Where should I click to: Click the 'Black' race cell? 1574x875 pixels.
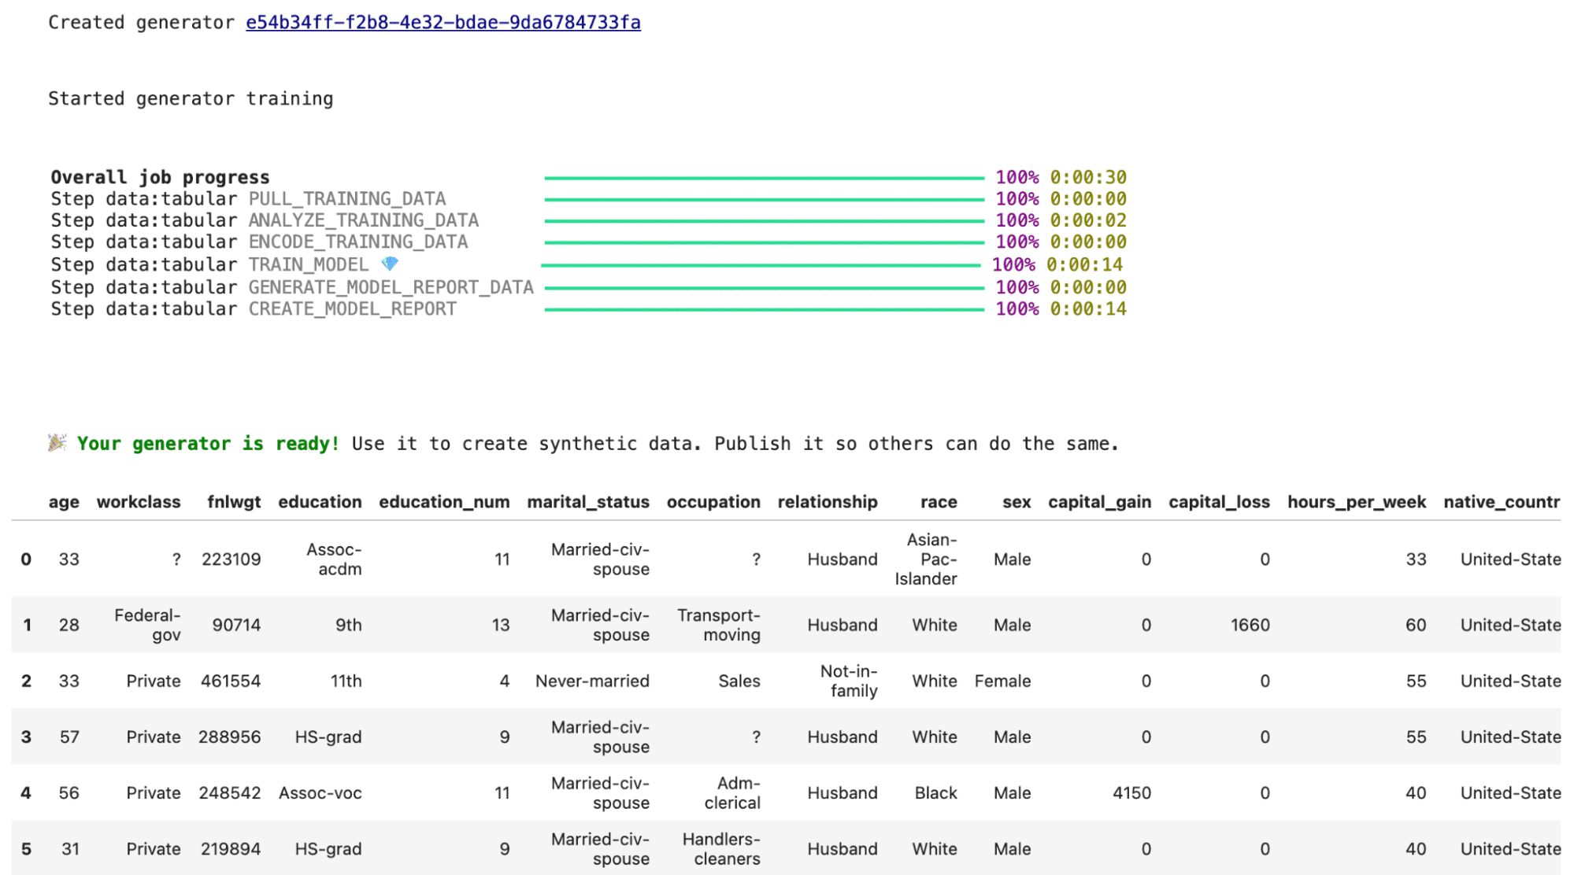pyautogui.click(x=935, y=792)
